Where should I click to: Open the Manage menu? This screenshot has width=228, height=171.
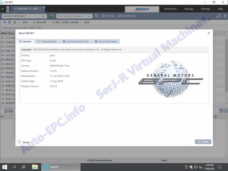pyautogui.click(x=189, y=9)
